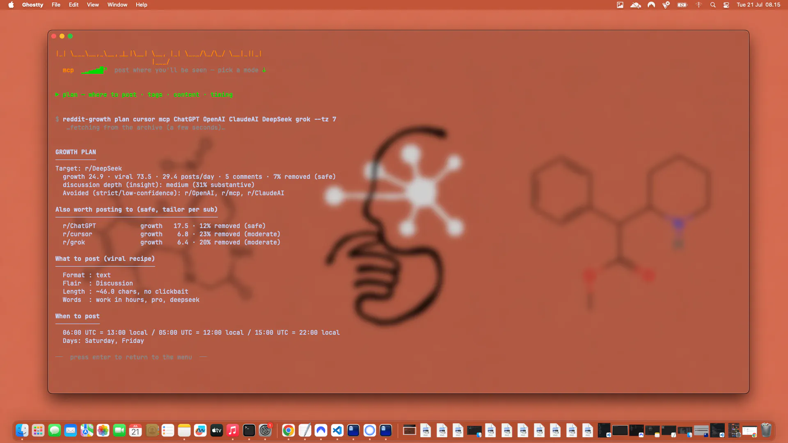Open Mail from the dock
This screenshot has width=788, height=443.
click(71, 430)
